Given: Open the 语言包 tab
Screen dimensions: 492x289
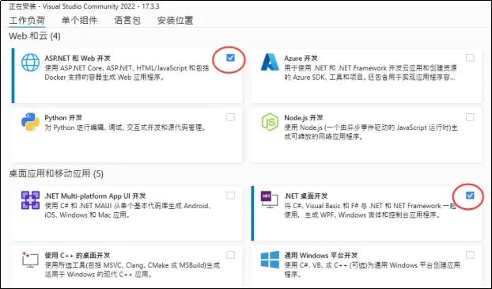Looking at the screenshot, I should point(127,21).
